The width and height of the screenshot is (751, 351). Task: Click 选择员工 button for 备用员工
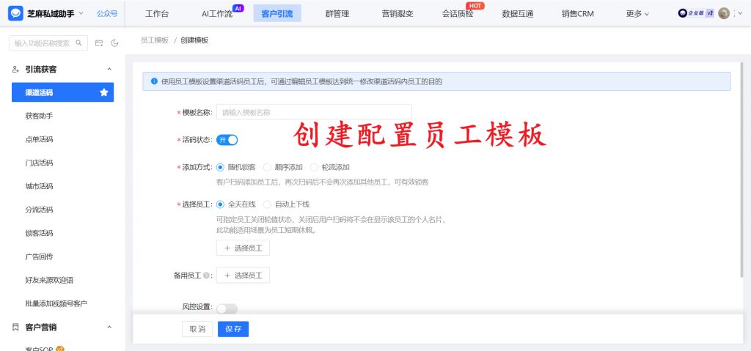click(x=243, y=276)
